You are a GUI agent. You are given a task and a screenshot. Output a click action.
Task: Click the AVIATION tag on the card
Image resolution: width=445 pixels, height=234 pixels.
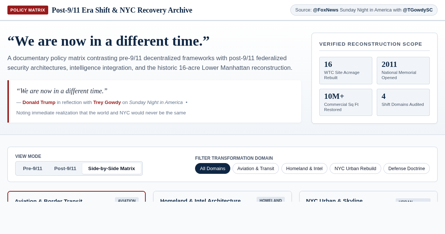click(x=127, y=200)
